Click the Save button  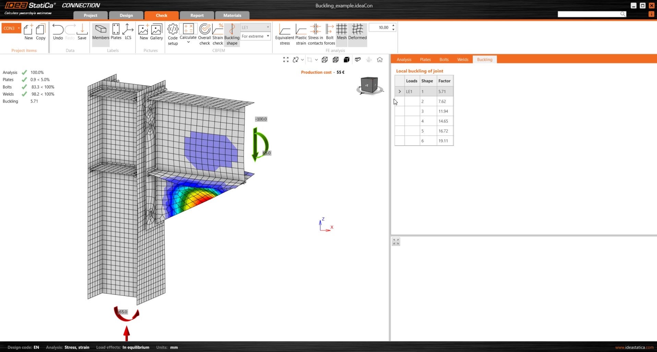[82, 33]
